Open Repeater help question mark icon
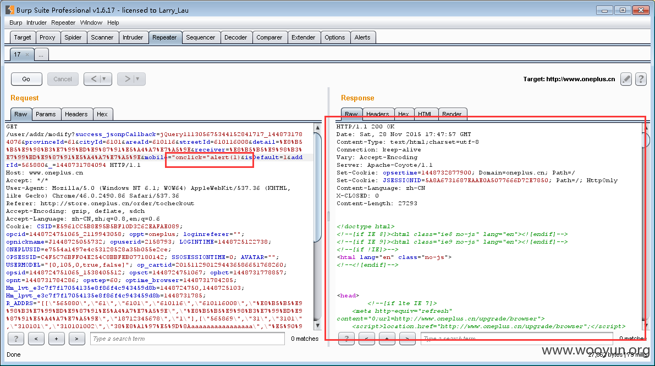The height and width of the screenshot is (366, 655). 641,79
